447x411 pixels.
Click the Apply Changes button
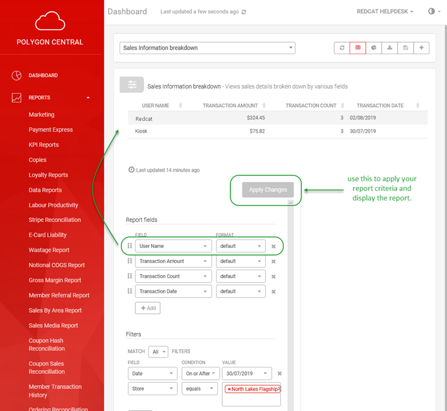tap(268, 190)
